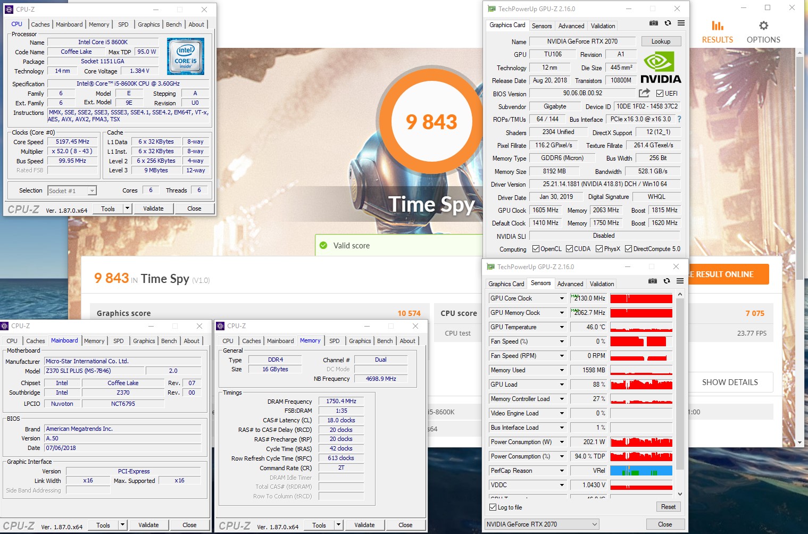Open the Validation tab in GPU-Z Sensors window
Viewport: 808px width, 534px height.
pos(602,284)
